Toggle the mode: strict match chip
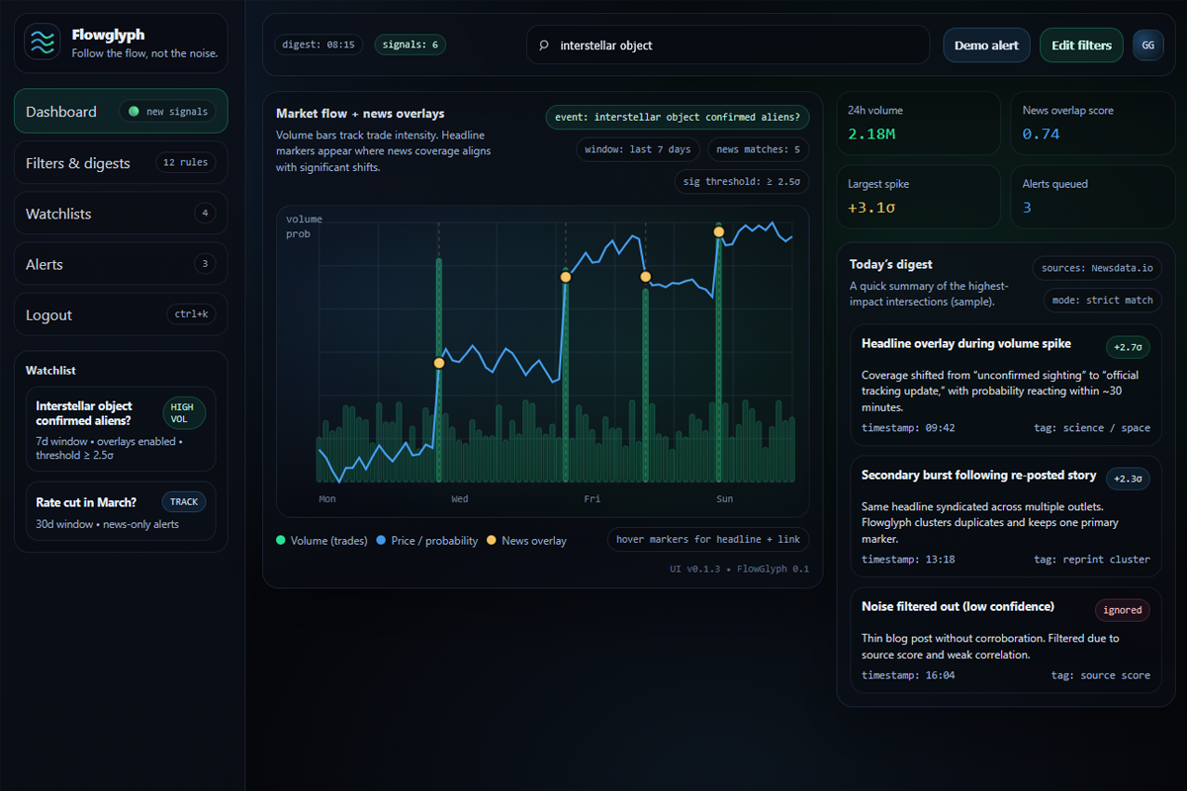The height and width of the screenshot is (791, 1187). coord(1103,300)
